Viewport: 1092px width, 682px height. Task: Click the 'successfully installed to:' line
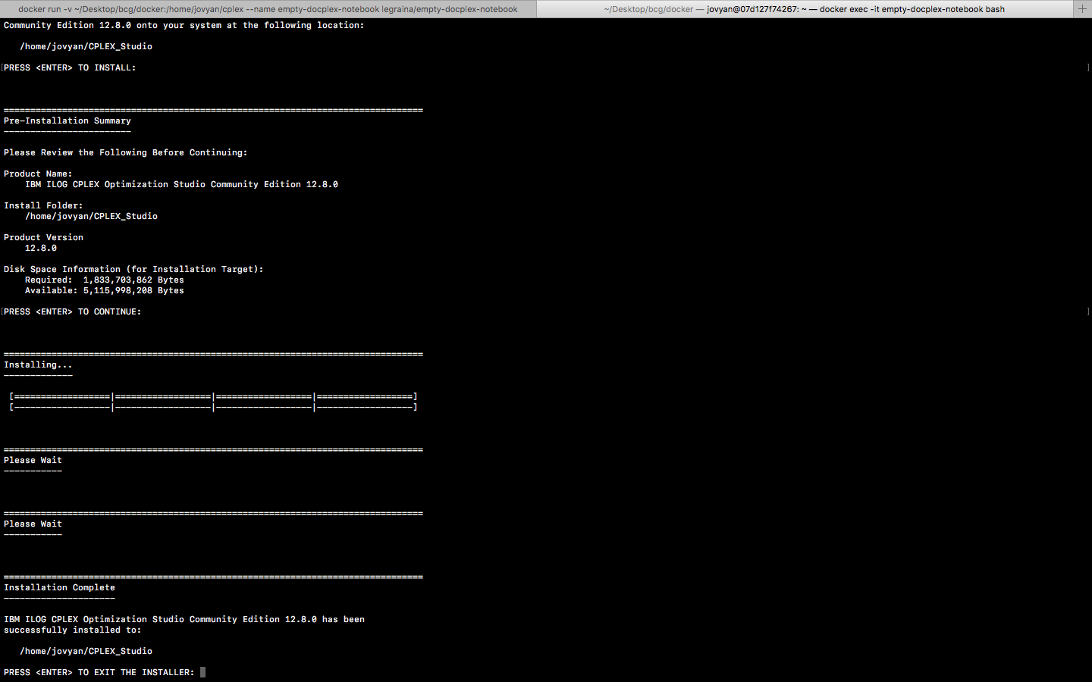72,630
